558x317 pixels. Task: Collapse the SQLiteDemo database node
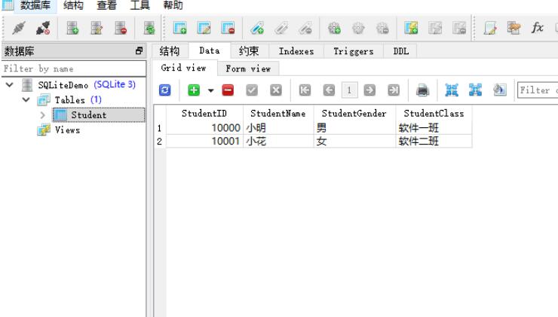pyautogui.click(x=10, y=84)
